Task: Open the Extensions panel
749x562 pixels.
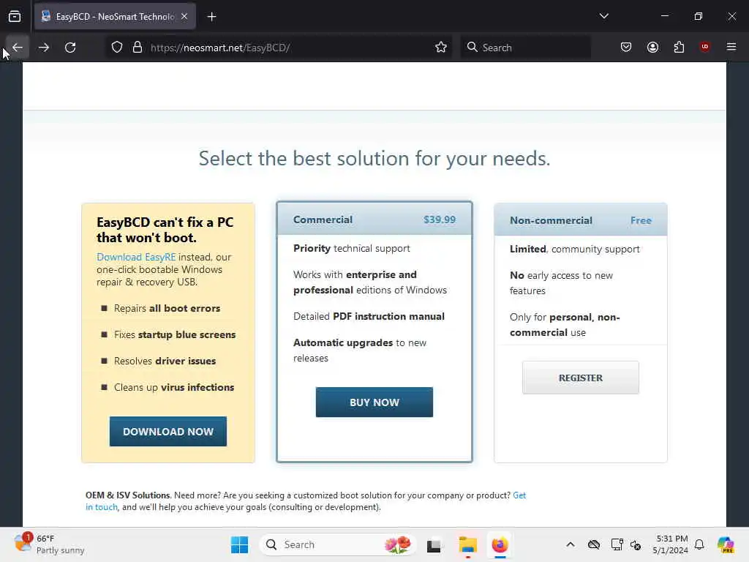Action: 679,48
